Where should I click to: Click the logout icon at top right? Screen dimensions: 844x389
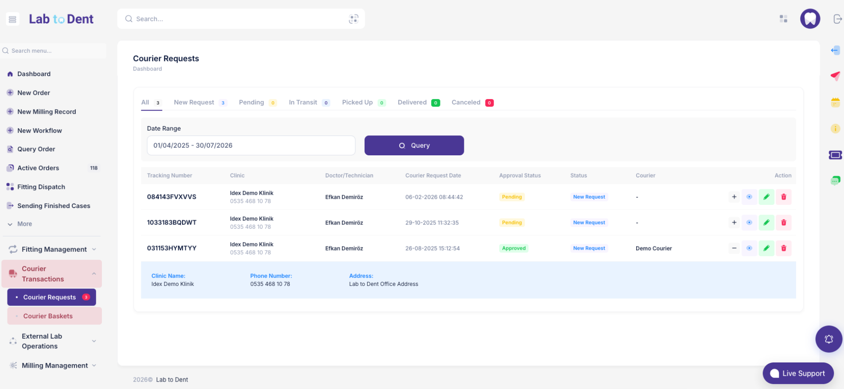click(837, 19)
